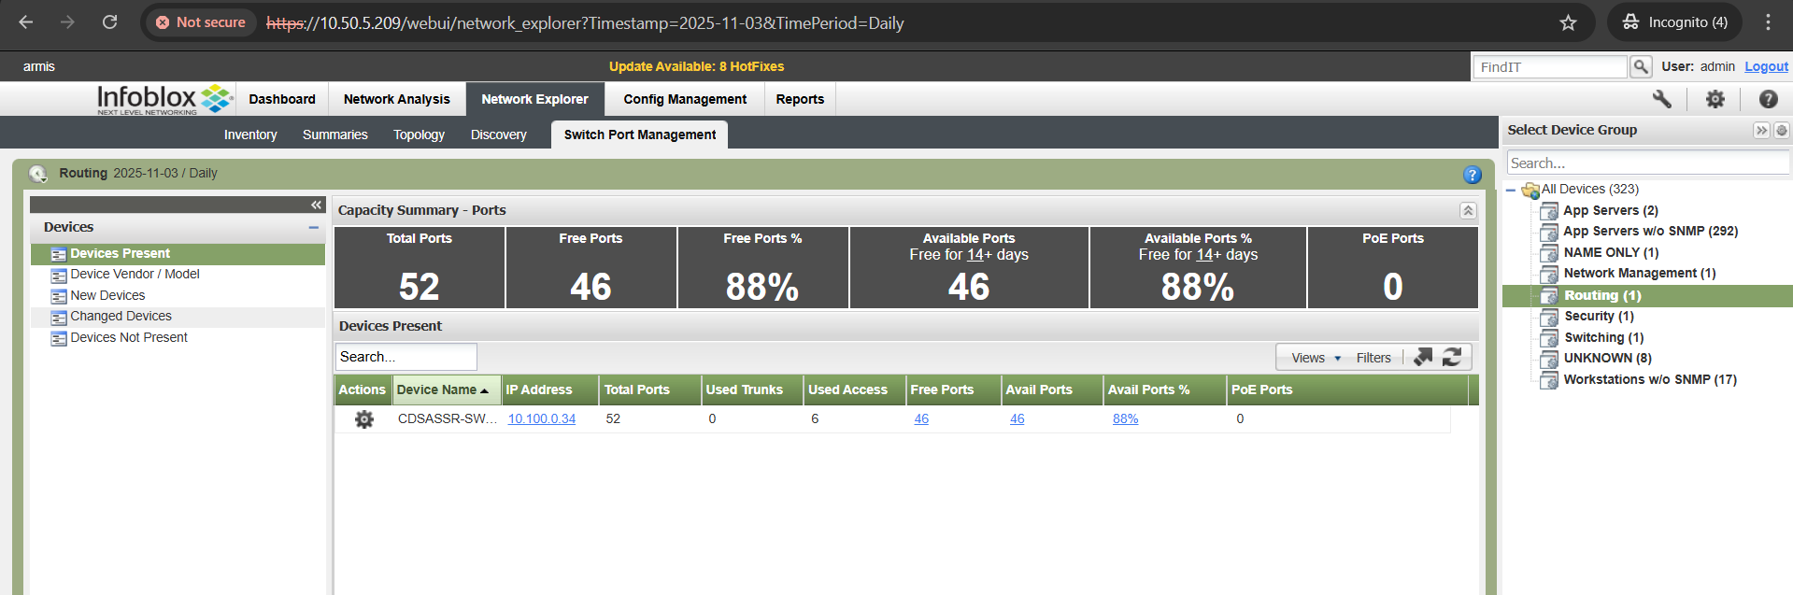Click the date selector icon beside Routing
Viewport: 1793px width, 595px height.
pos(38,174)
